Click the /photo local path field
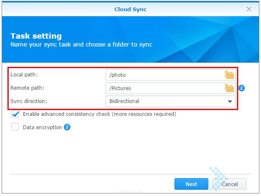Viewport: 261px width, 196px height. coord(164,75)
